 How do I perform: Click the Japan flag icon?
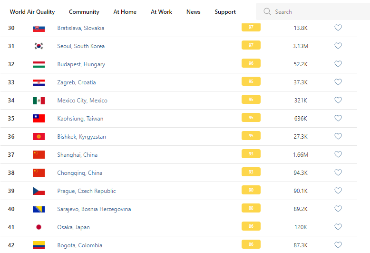click(39, 227)
